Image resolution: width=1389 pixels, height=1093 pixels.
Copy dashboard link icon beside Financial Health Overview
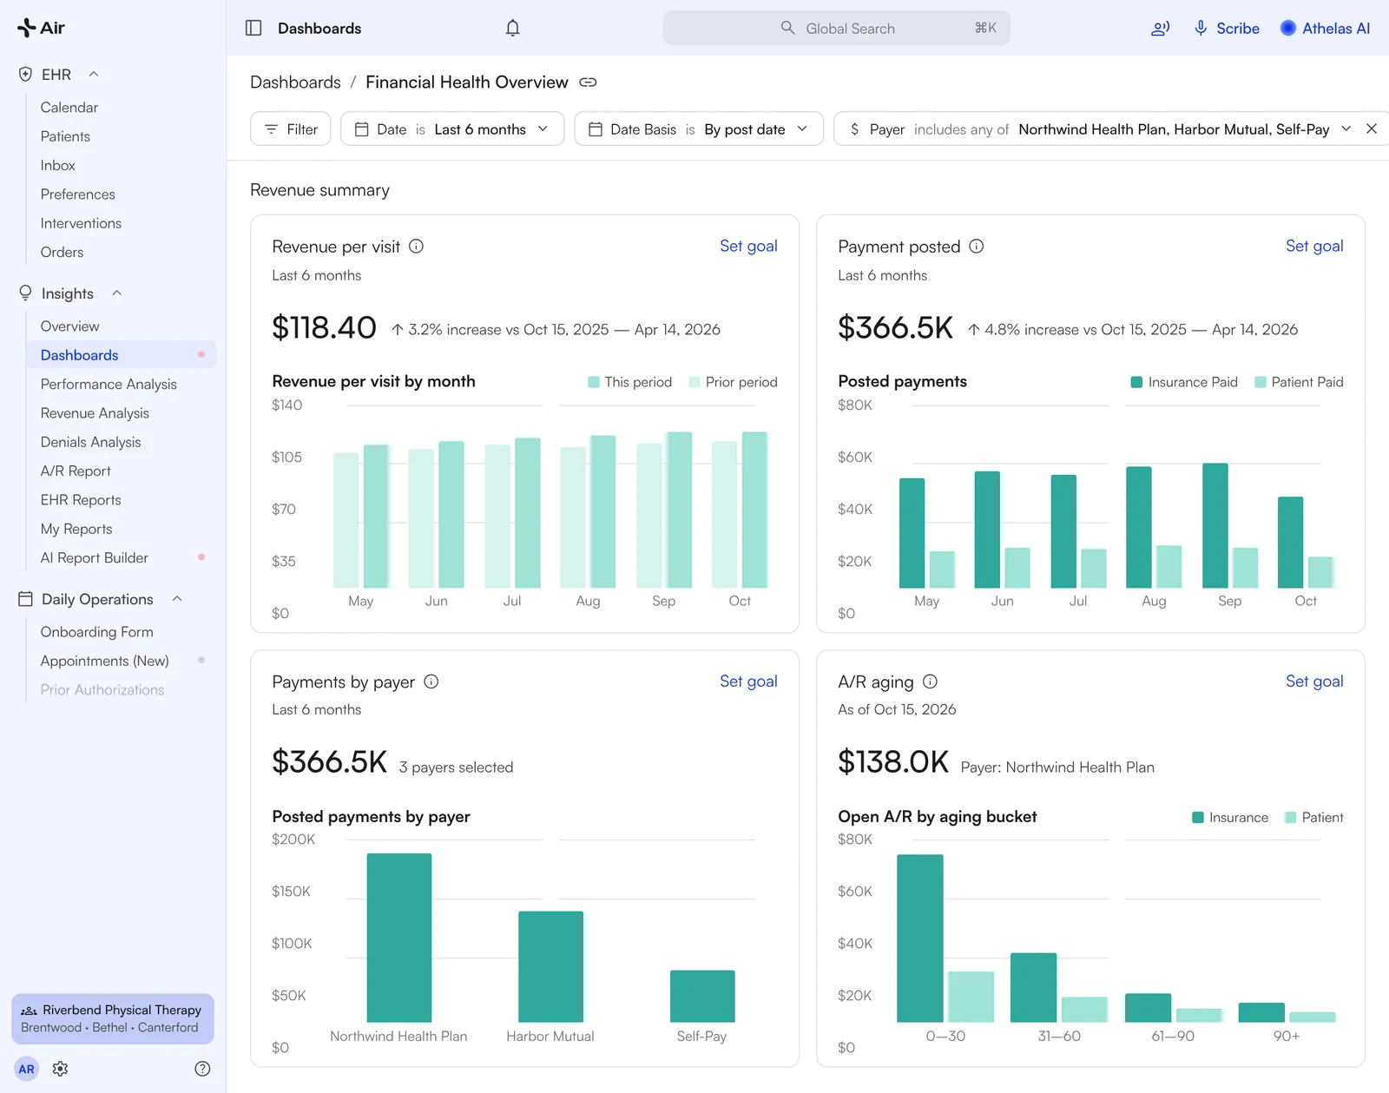[588, 82]
